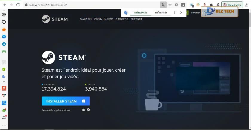Image resolution: width=251 pixels, height=130 pixels.
Task: Open the browser downloads tray icon
Action: (247, 5)
